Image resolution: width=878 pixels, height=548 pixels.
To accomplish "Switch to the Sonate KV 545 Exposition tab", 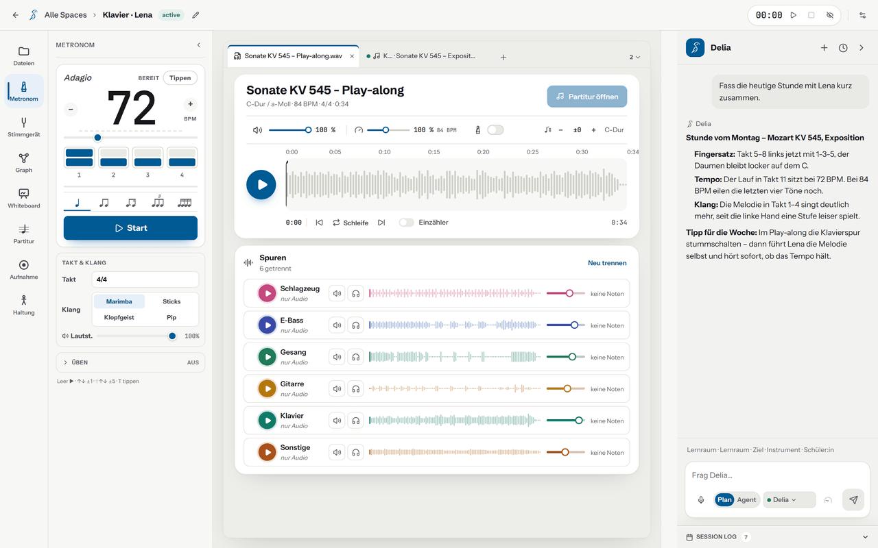I will (421, 56).
